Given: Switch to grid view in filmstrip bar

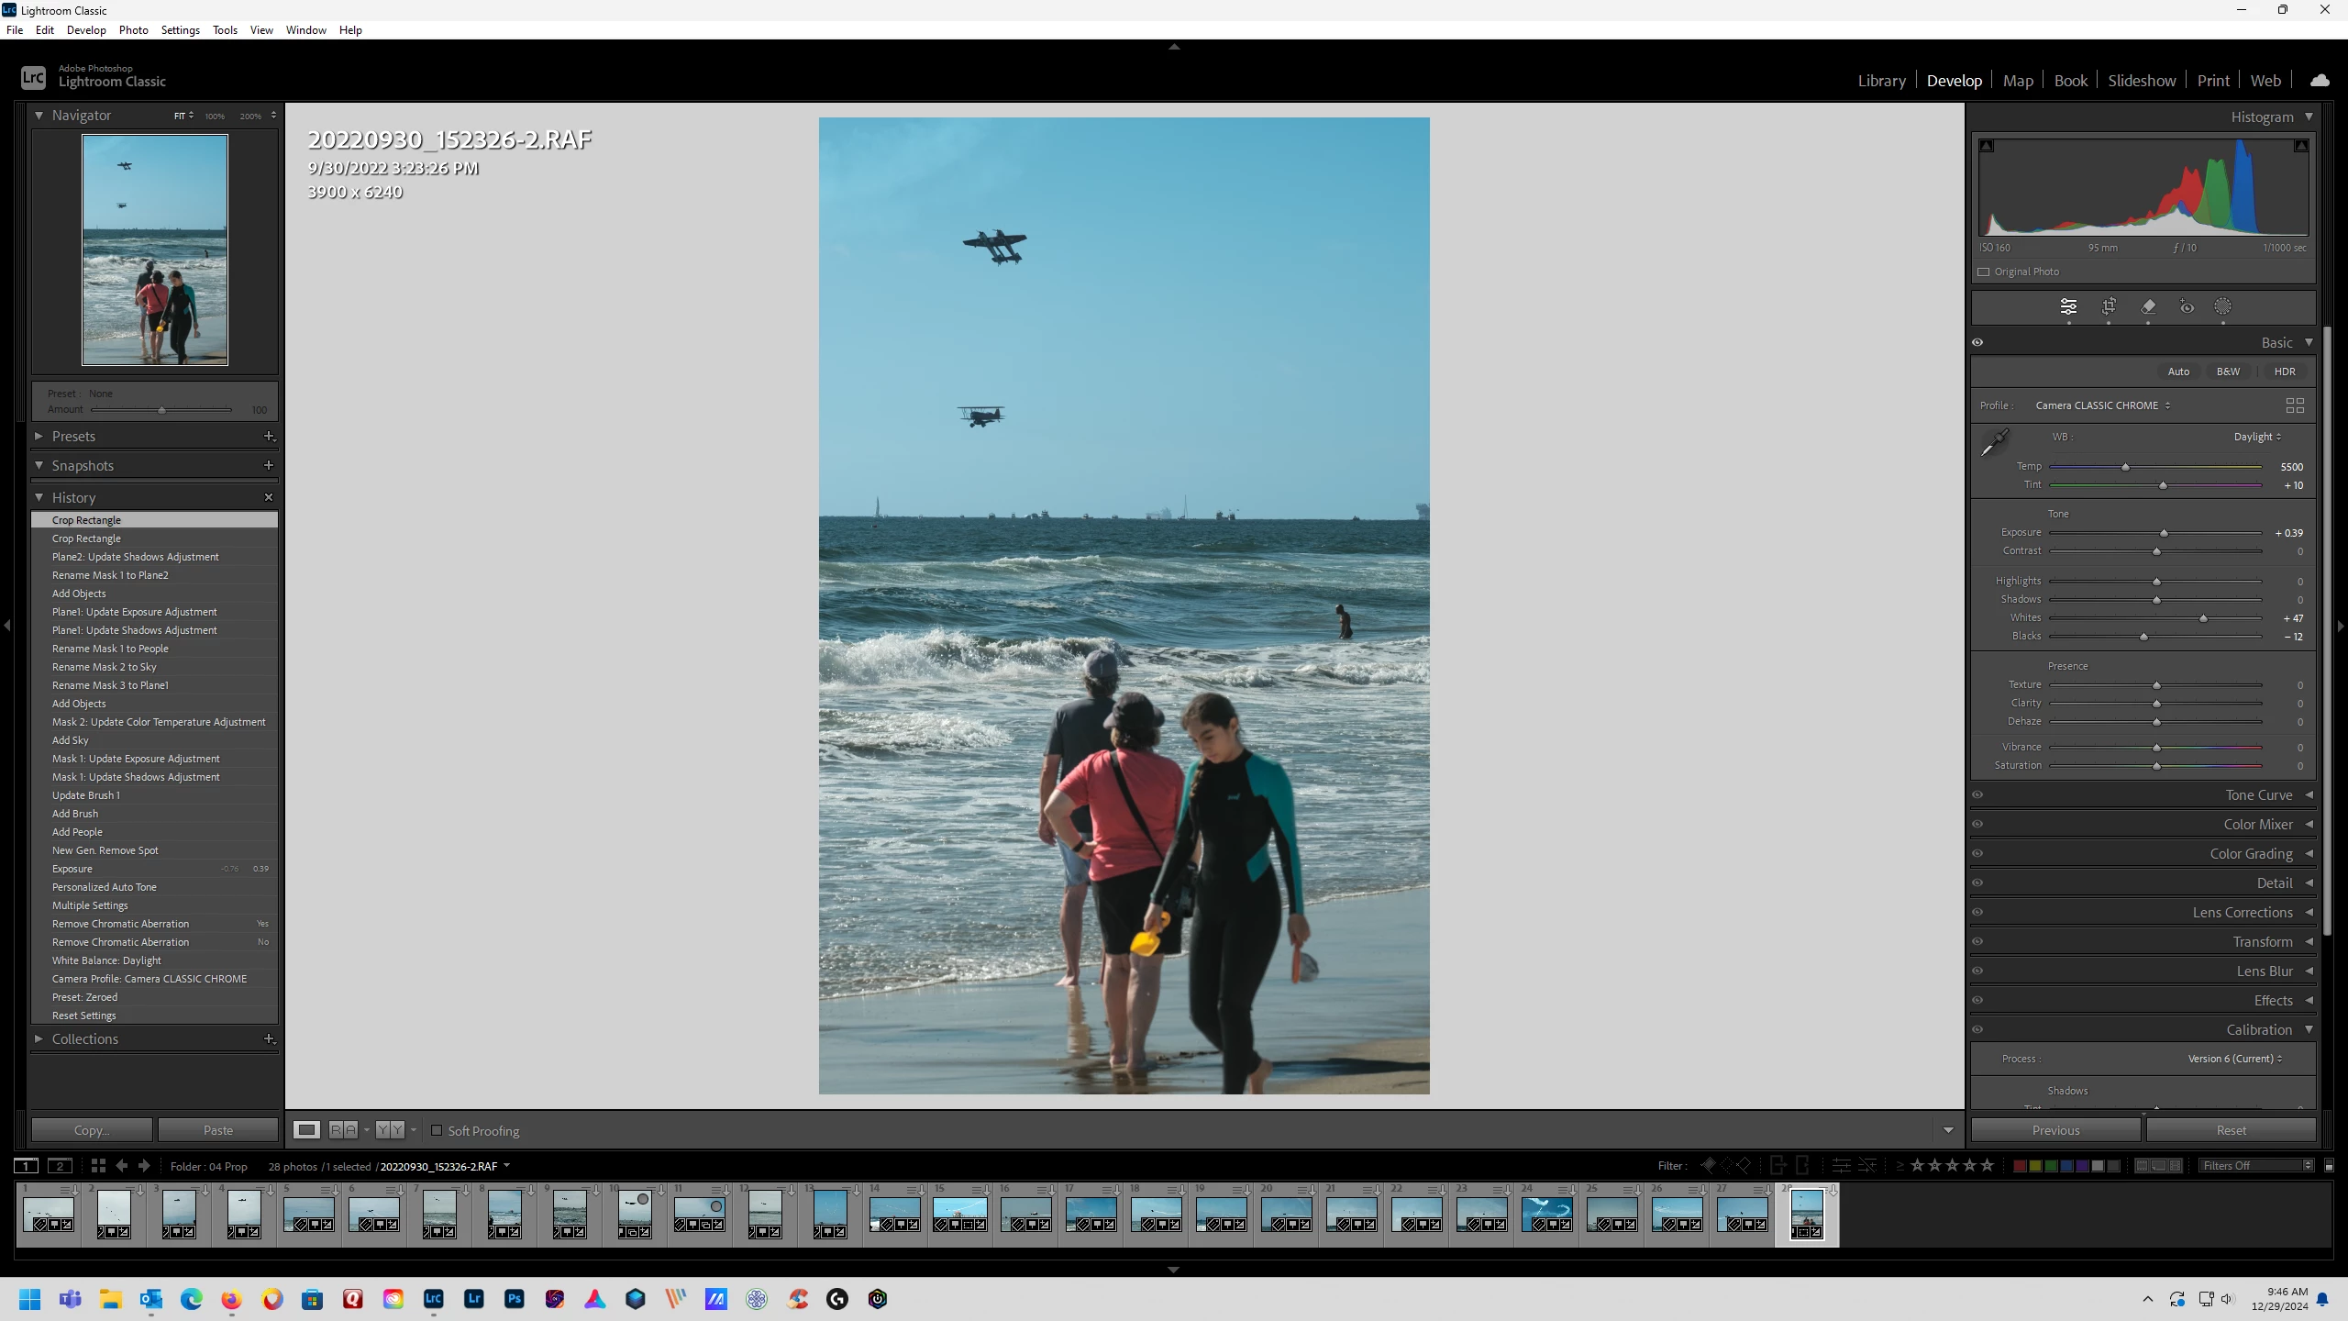Looking at the screenshot, I should [98, 1166].
